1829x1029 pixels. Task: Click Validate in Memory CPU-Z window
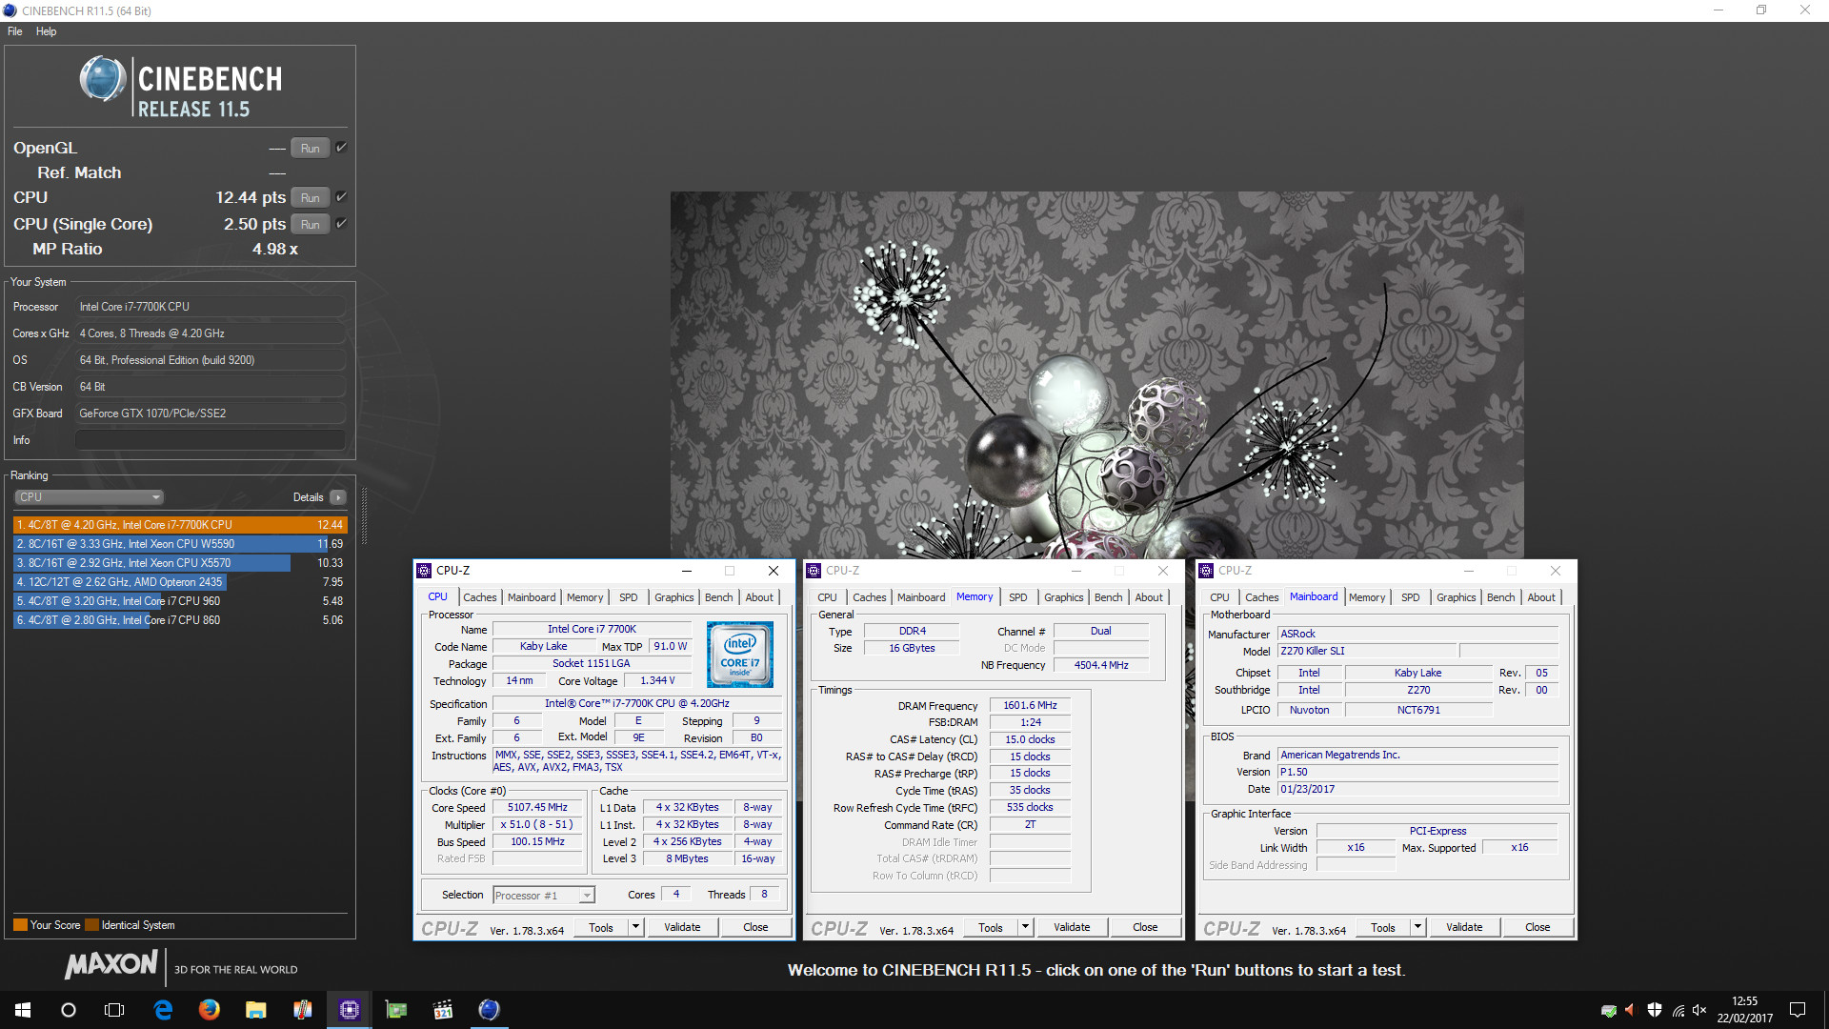(1072, 927)
